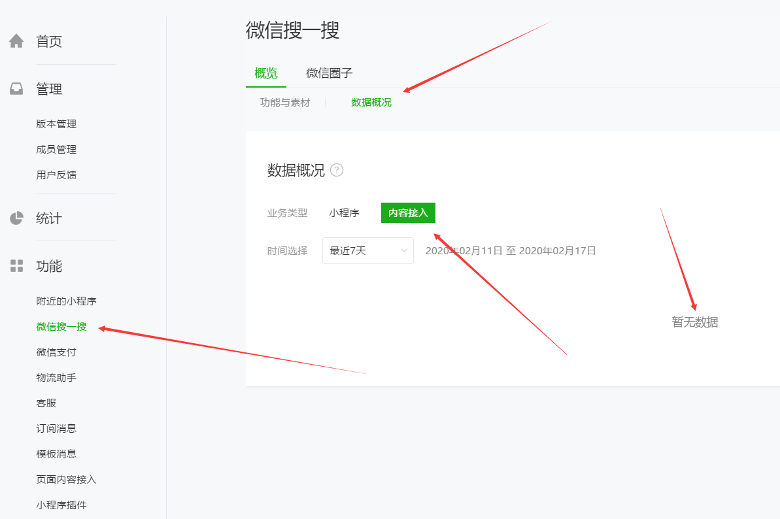This screenshot has width=780, height=519.
Task: Click the 业务类型 label
Action: point(288,213)
